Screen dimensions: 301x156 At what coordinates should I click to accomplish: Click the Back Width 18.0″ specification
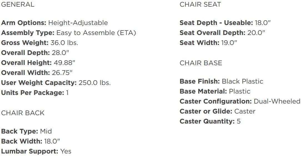point(31,141)
